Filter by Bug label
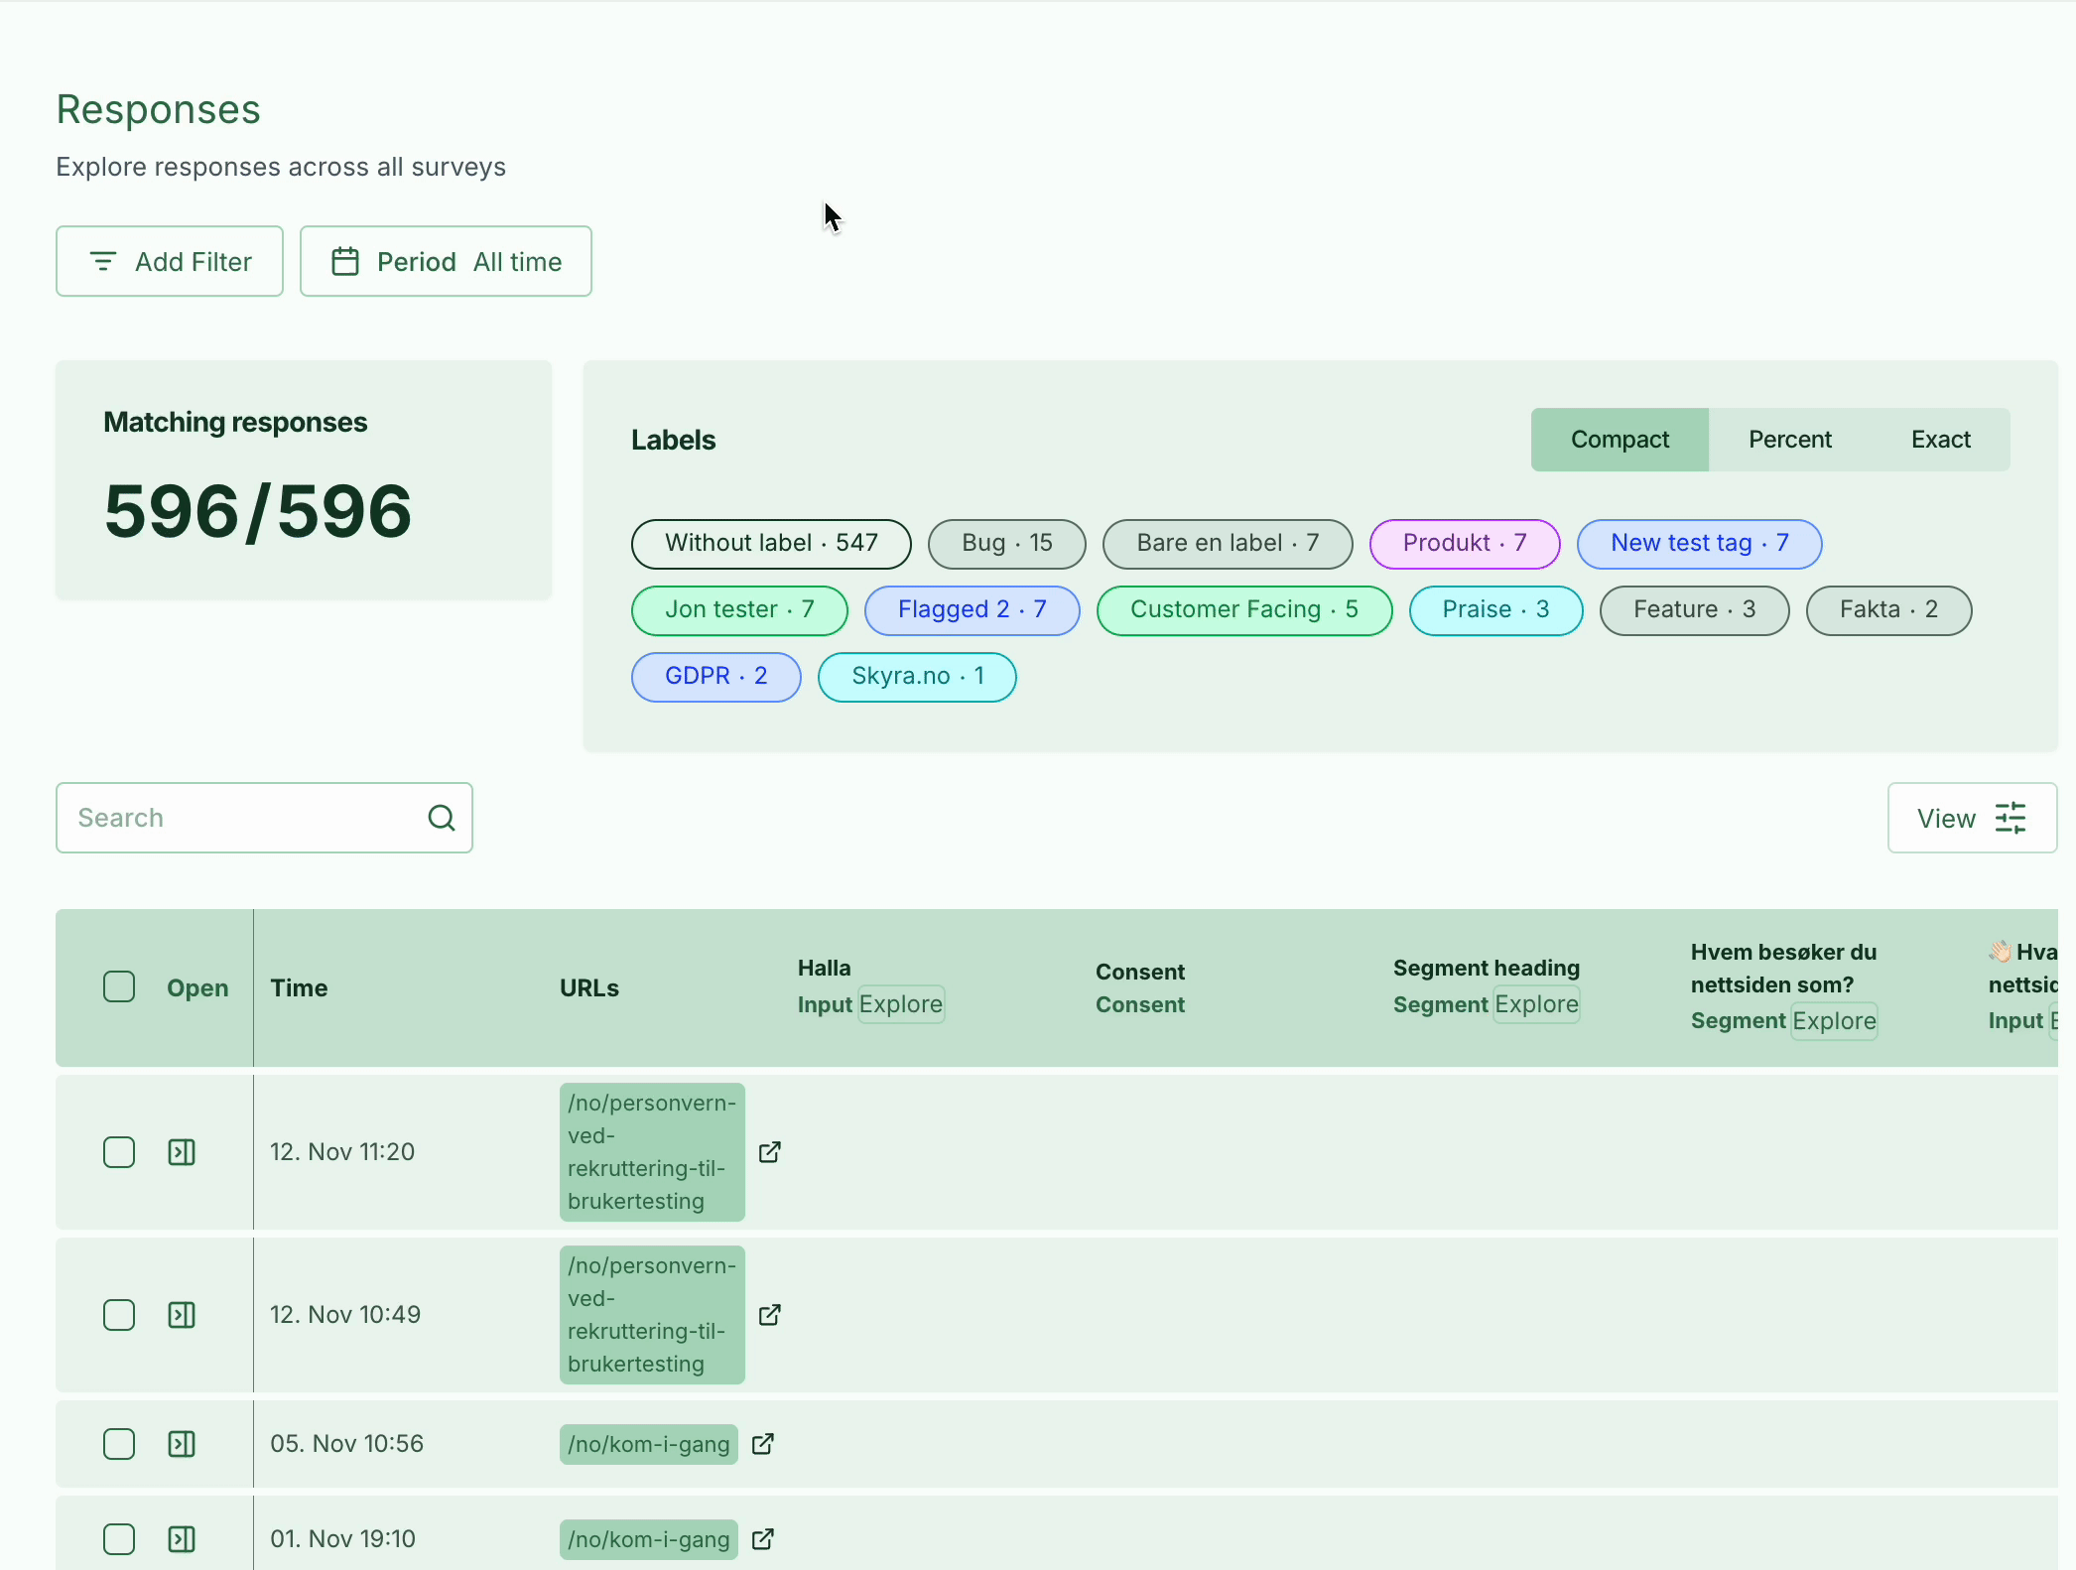 click(1007, 544)
